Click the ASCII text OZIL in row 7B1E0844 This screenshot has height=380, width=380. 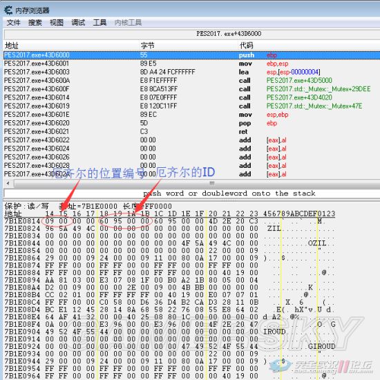tap(317, 243)
